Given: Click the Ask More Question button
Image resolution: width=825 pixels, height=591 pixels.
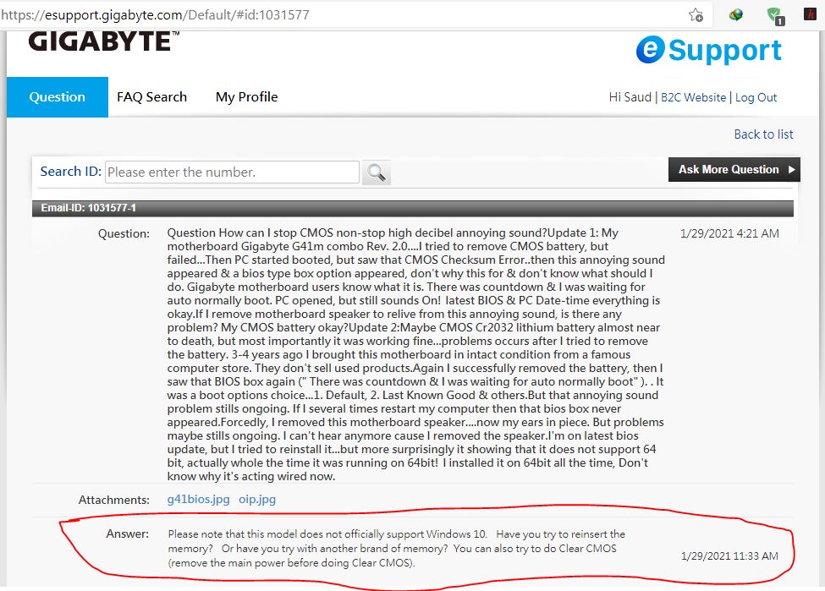Looking at the screenshot, I should tap(734, 170).
